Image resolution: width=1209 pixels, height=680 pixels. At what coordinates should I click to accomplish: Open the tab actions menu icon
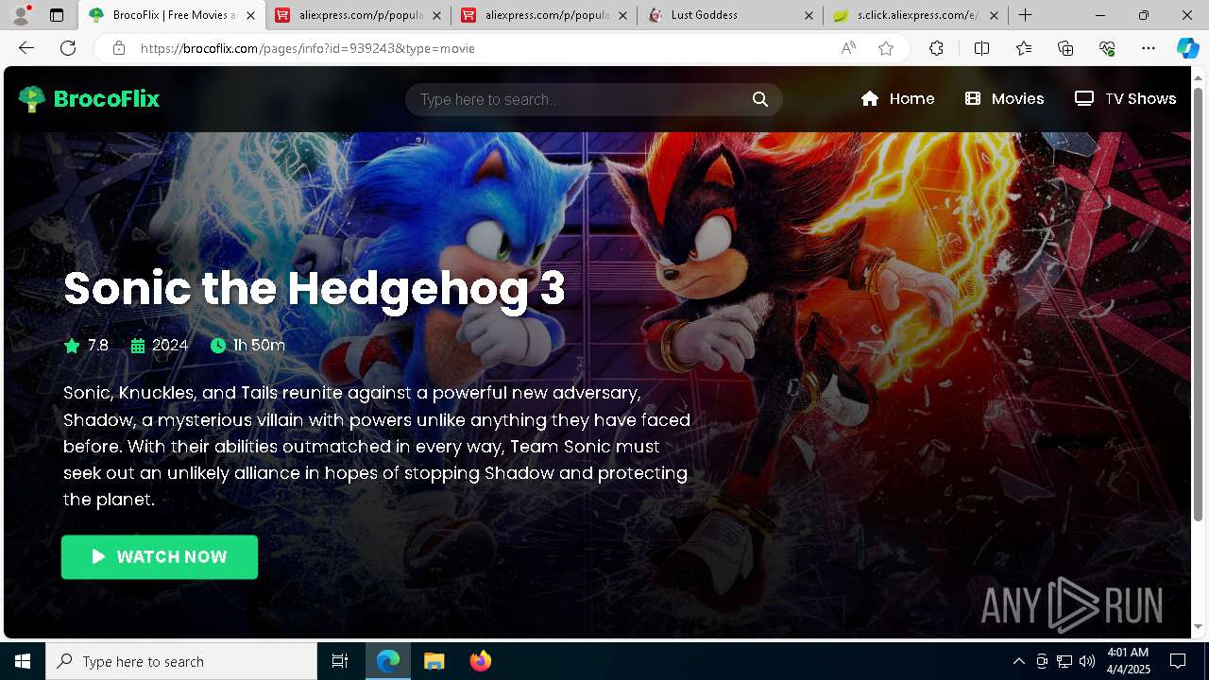click(57, 15)
